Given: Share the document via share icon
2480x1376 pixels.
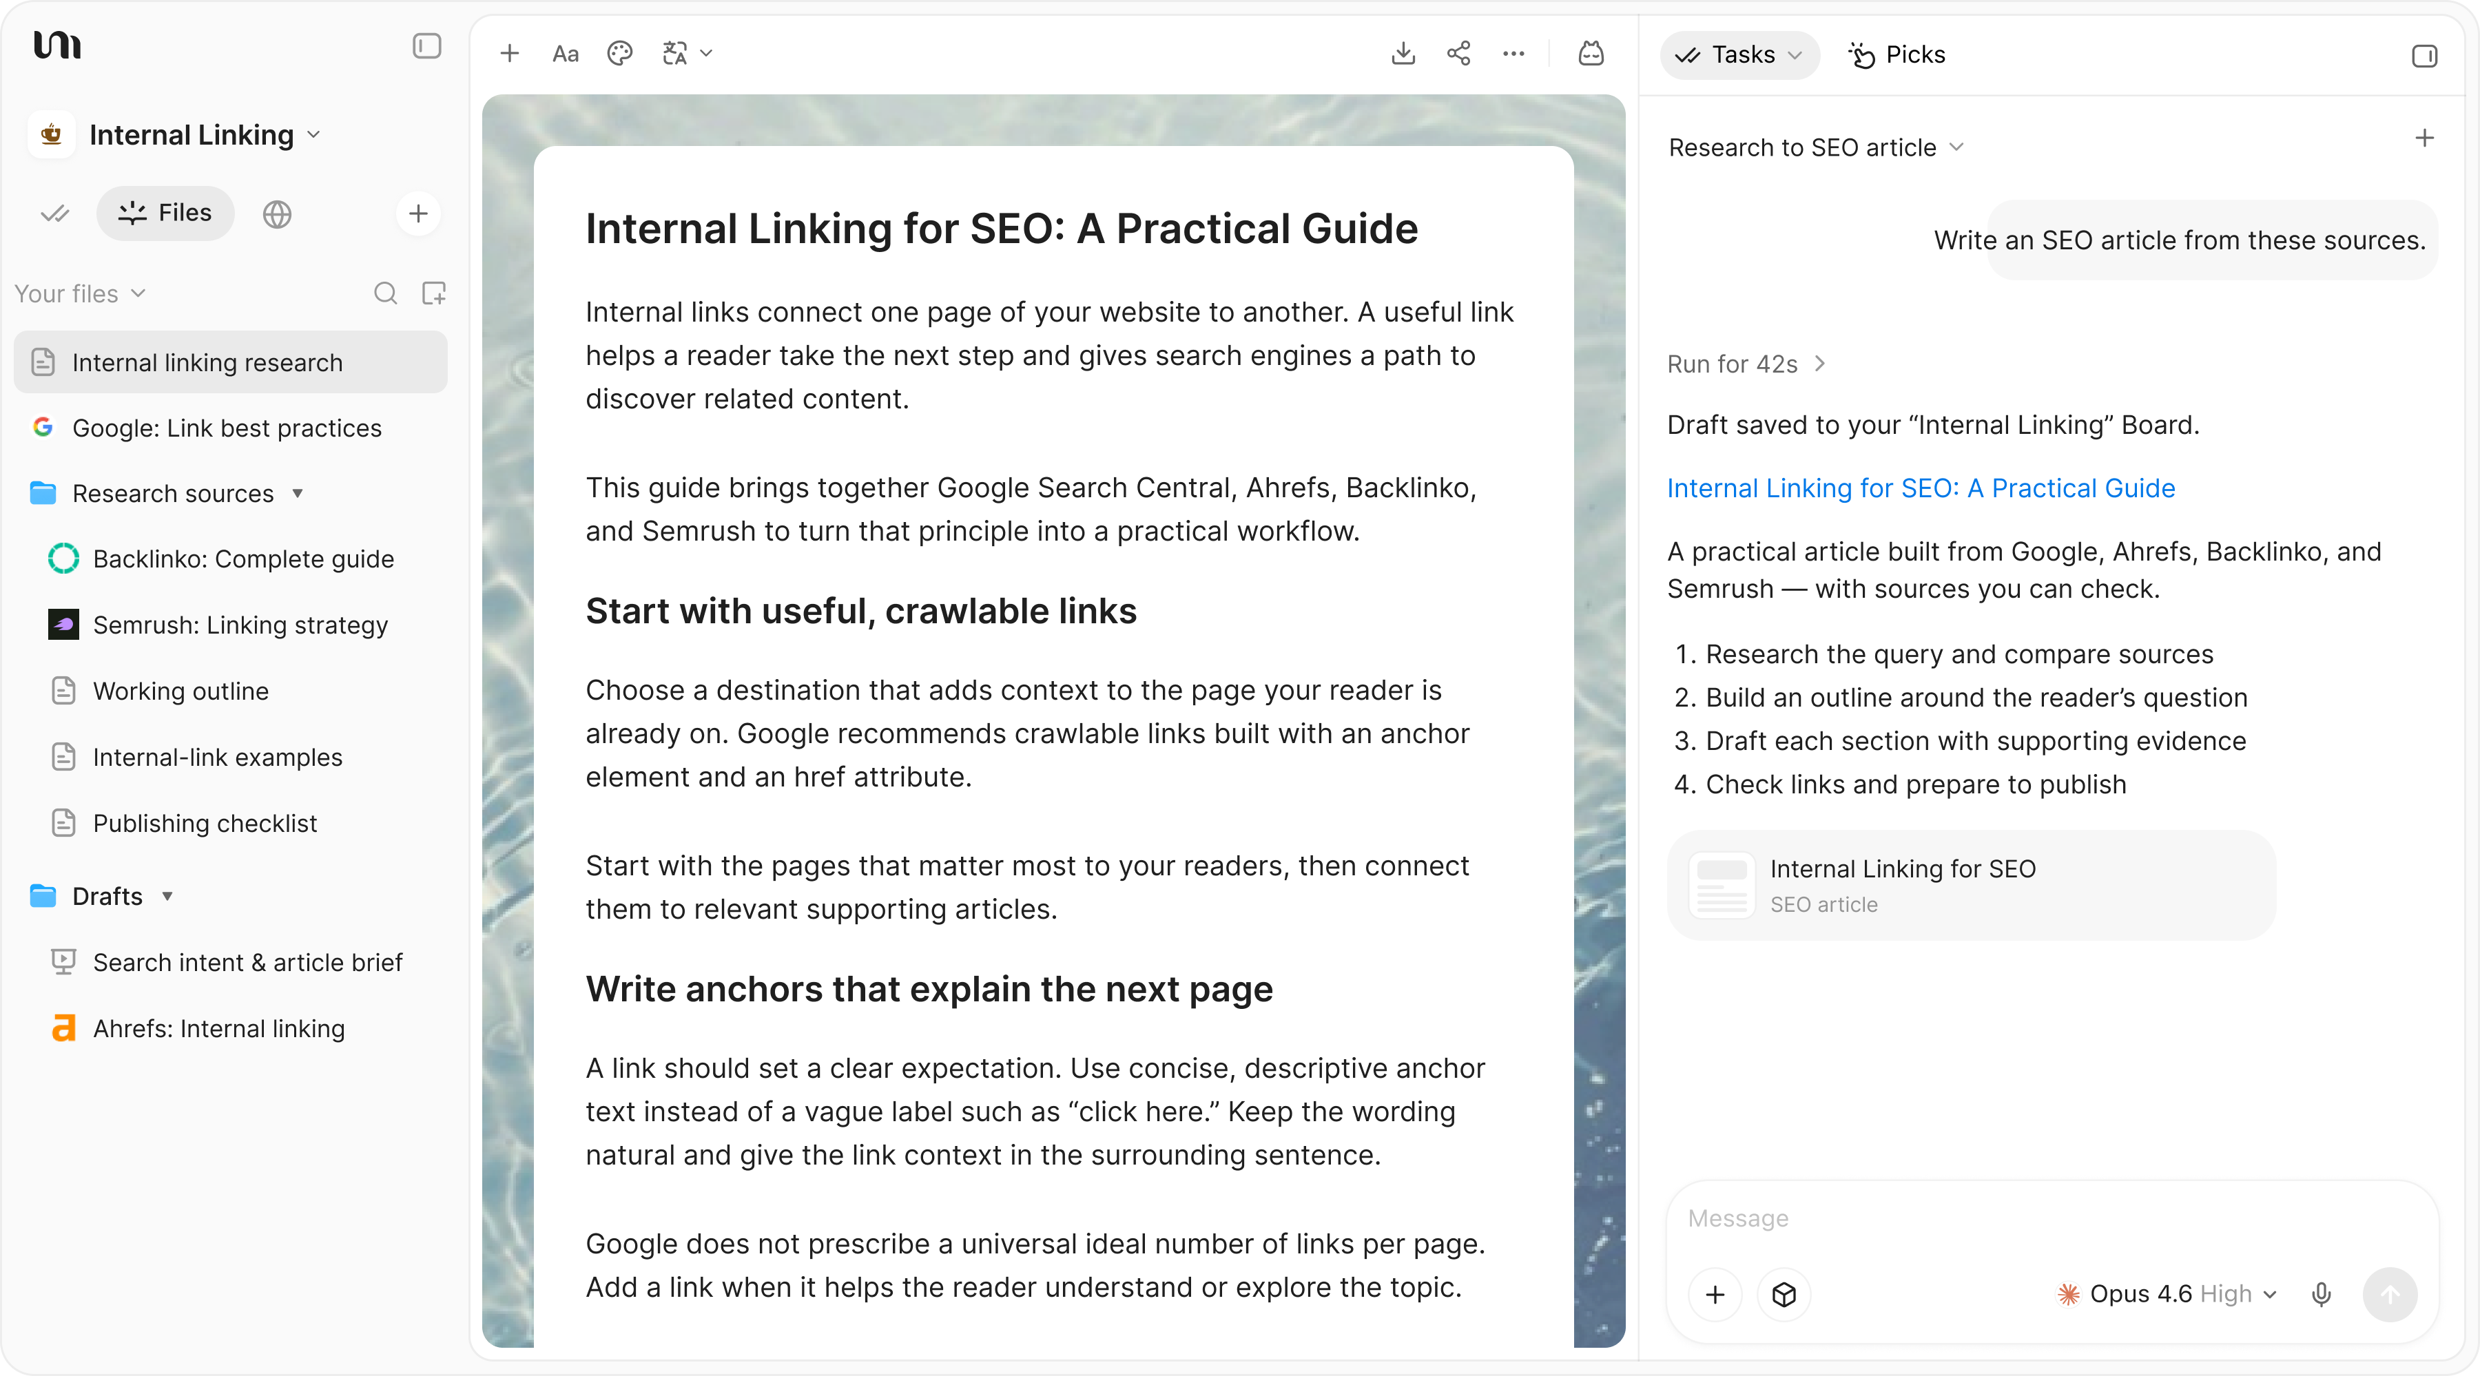Looking at the screenshot, I should (1458, 54).
